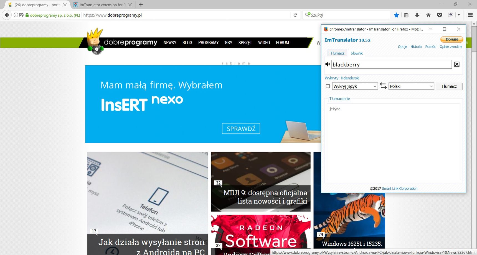The width and height of the screenshot is (477, 255).
Task: Open the bookmarks list icon
Action: pyautogui.click(x=406, y=15)
